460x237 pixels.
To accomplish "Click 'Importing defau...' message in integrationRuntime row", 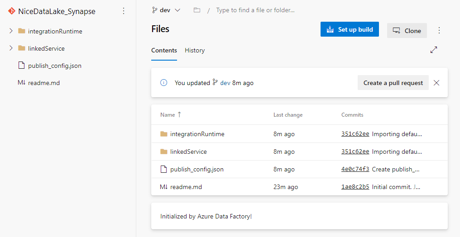I will point(397,134).
